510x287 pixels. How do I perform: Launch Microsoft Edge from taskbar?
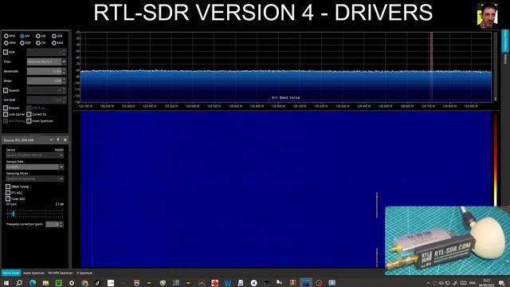(x=33, y=283)
